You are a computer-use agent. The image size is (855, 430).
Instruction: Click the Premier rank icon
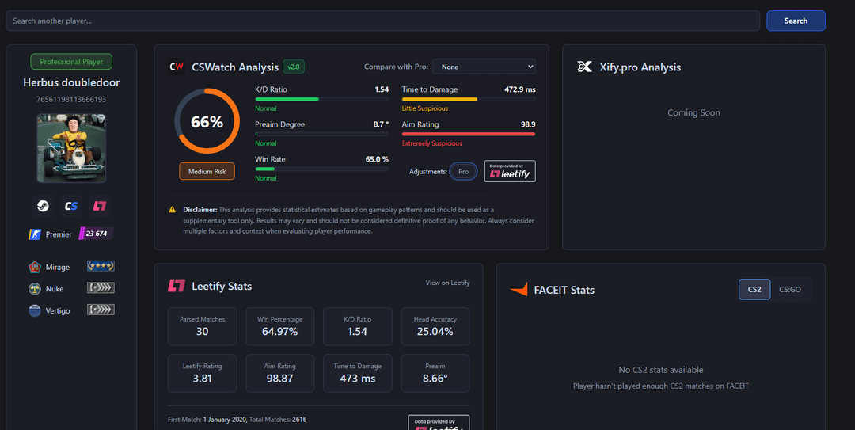coord(35,234)
